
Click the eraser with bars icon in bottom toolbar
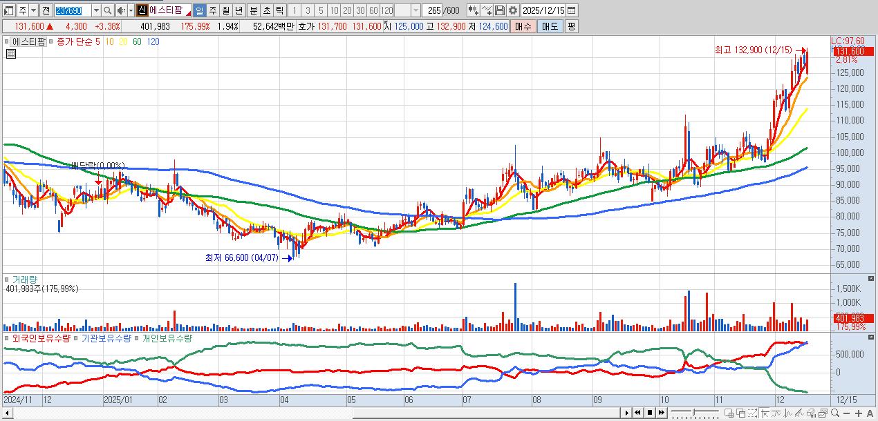point(811,413)
